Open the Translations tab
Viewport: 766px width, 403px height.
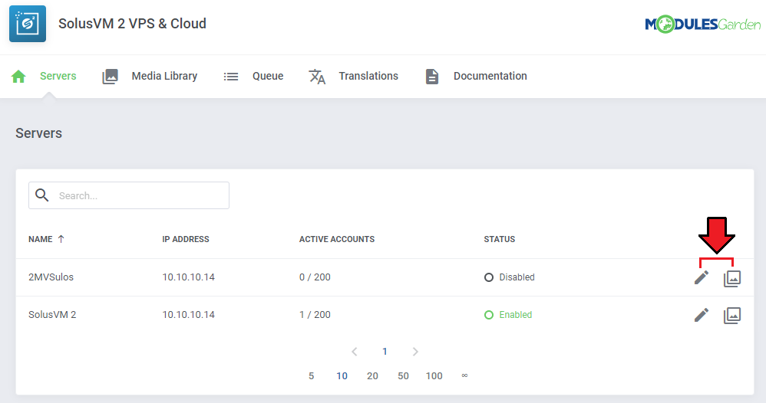pos(368,76)
